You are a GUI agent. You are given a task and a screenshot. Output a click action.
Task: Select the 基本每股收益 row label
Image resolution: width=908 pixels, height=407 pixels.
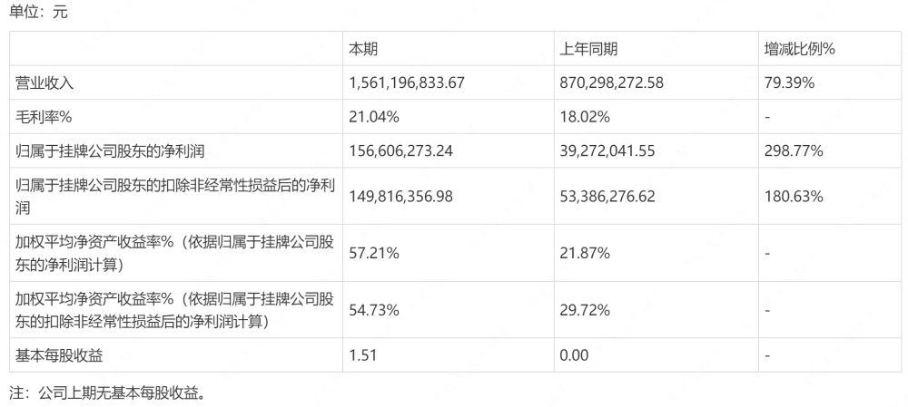(53, 355)
